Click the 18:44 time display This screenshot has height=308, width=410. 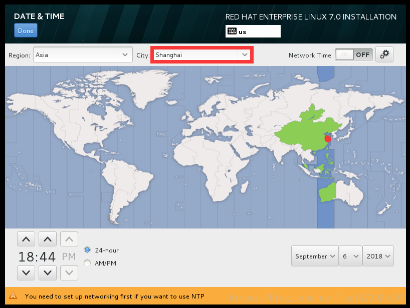tap(37, 257)
